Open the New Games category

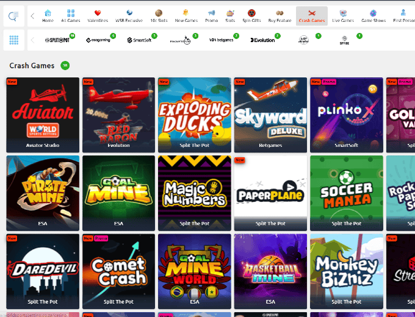click(x=186, y=16)
